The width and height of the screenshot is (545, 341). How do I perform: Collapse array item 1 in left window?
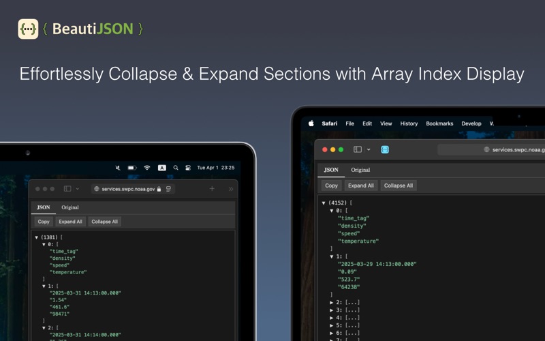[44, 286]
